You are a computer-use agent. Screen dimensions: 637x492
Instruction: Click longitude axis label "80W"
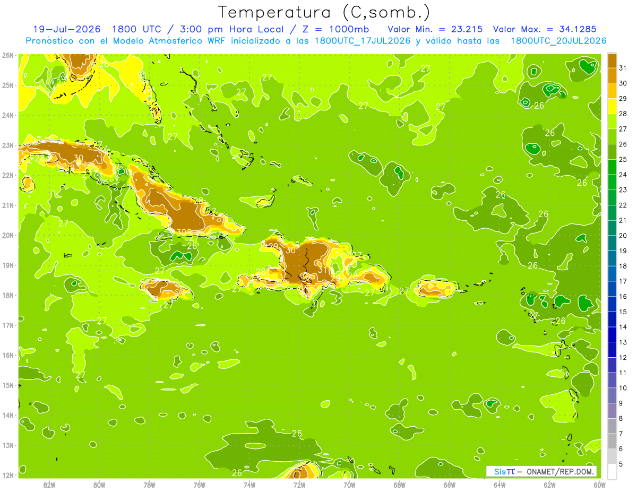99,485
